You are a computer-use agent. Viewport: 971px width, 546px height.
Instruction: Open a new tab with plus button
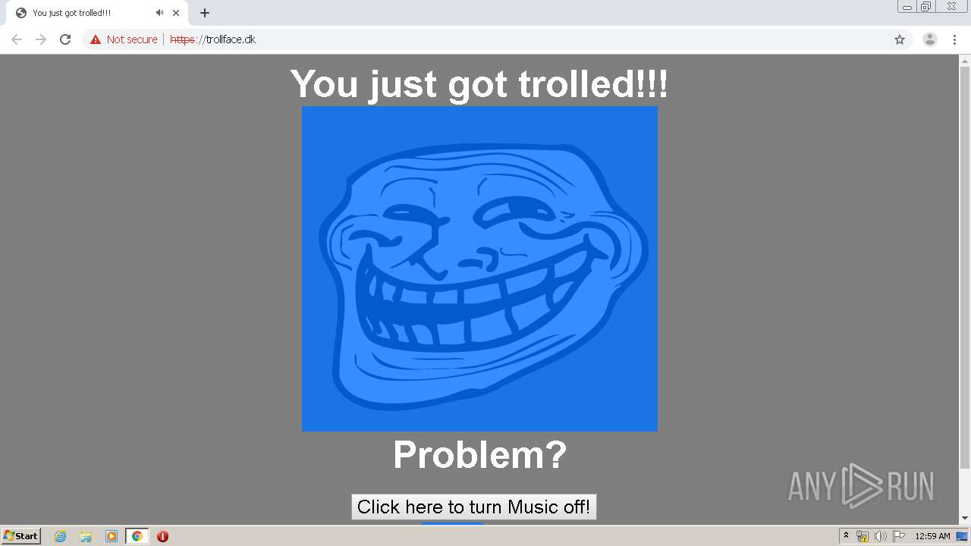205,13
